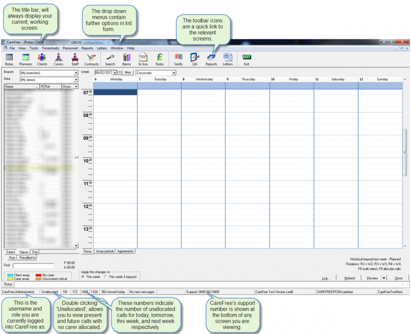
Task: Open the Planners screen from toolbar
Action: click(26, 58)
